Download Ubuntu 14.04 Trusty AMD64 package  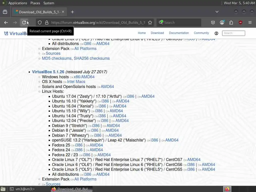(x=119, y=116)
